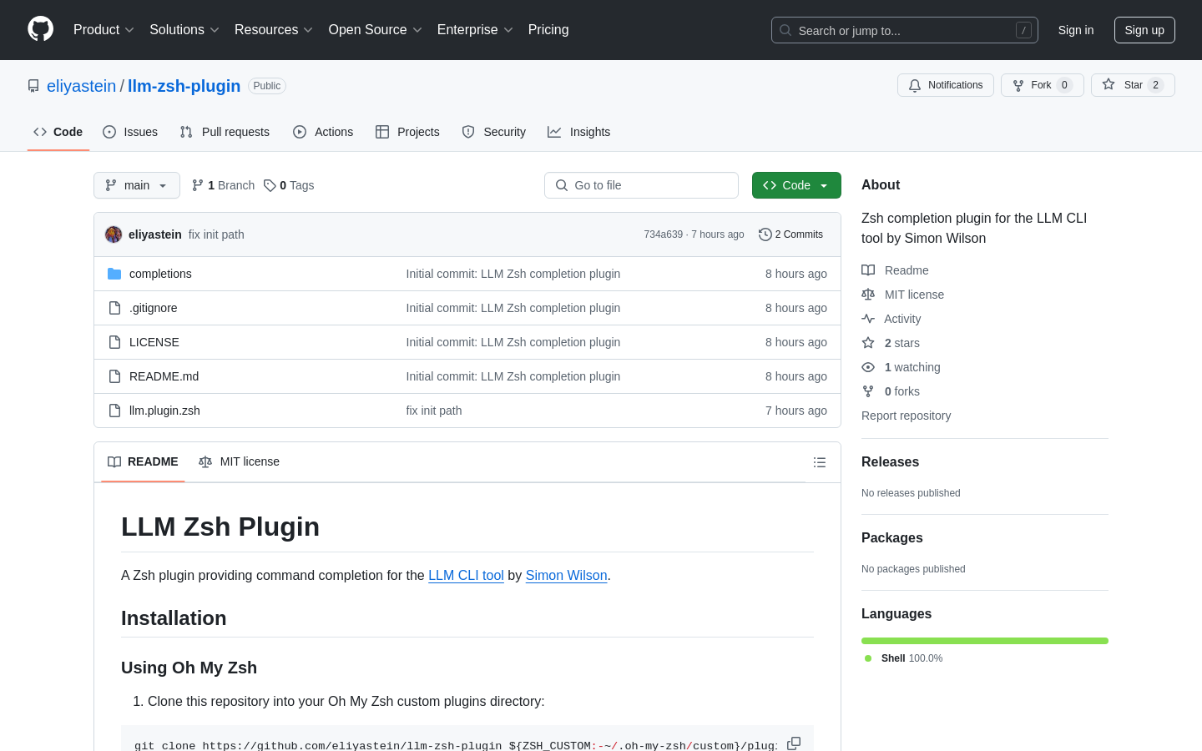Click the branch icon next to 1 Branch
Screen dimensions: 1202x751
(x=198, y=185)
